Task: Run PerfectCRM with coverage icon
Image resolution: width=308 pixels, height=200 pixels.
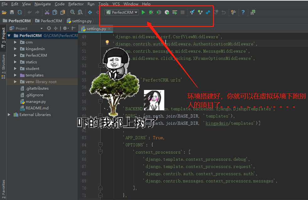Action: 159,12
